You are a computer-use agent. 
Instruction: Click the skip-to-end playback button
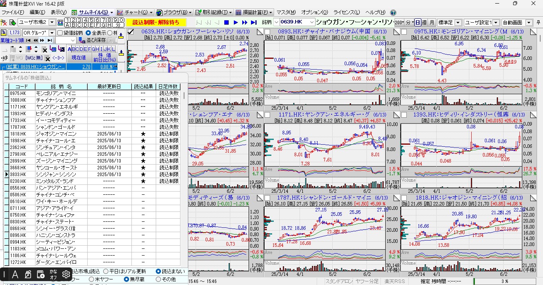click(x=255, y=23)
